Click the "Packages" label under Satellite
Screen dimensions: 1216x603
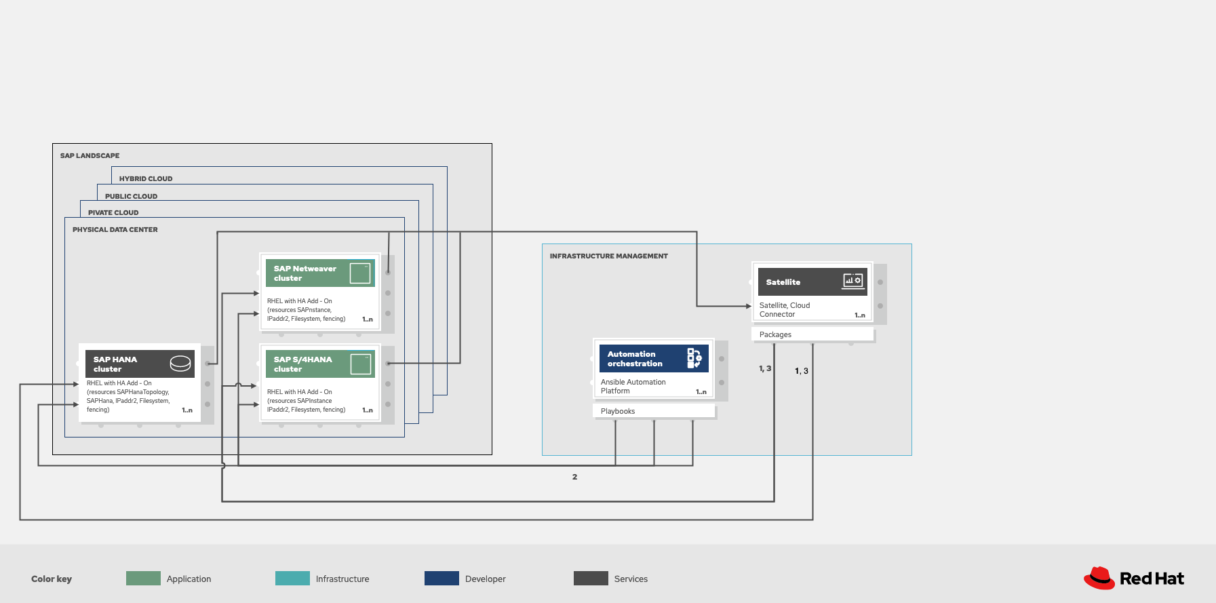(x=775, y=334)
